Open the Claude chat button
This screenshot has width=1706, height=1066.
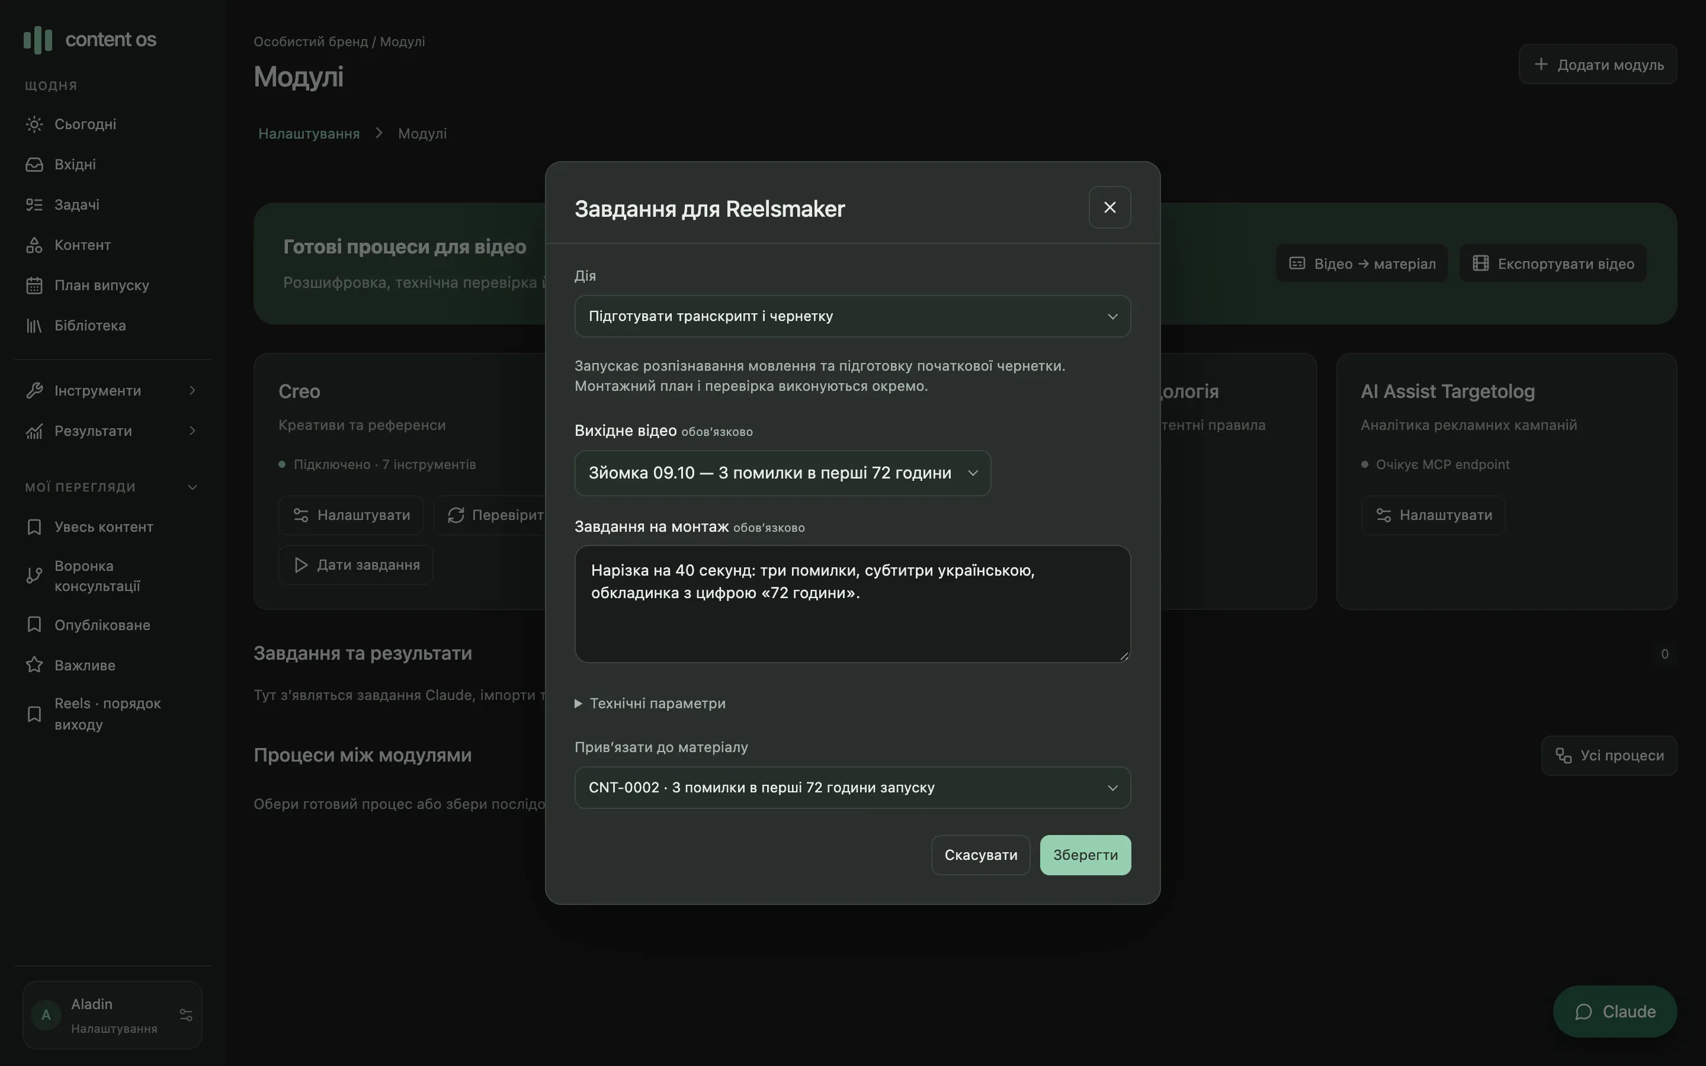(x=1614, y=1011)
